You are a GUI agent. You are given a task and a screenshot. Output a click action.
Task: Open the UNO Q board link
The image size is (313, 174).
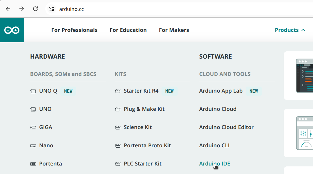pos(48,91)
